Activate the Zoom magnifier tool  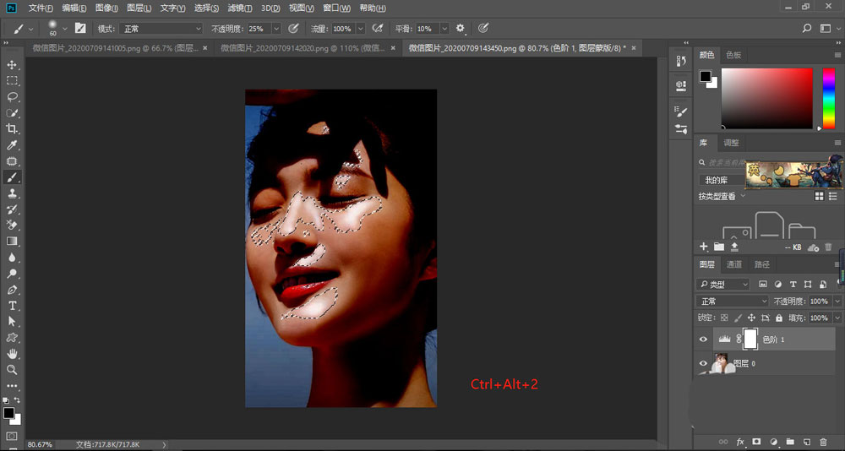click(x=12, y=369)
